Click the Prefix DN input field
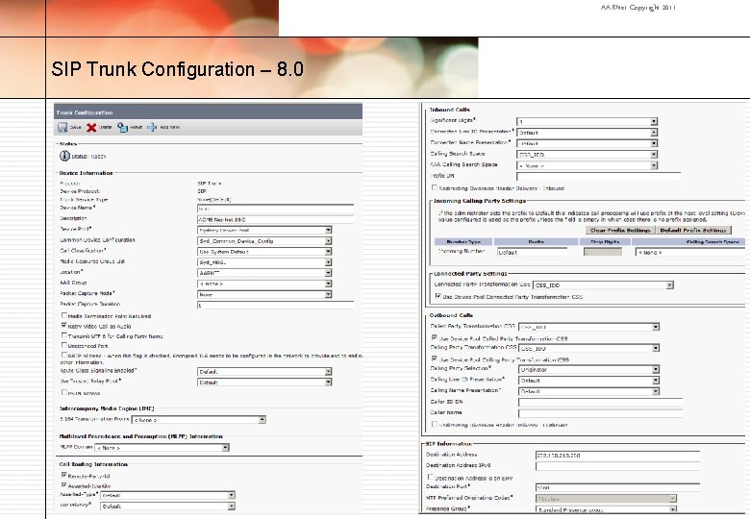Viewport: 750px width, 519px height. click(599, 176)
